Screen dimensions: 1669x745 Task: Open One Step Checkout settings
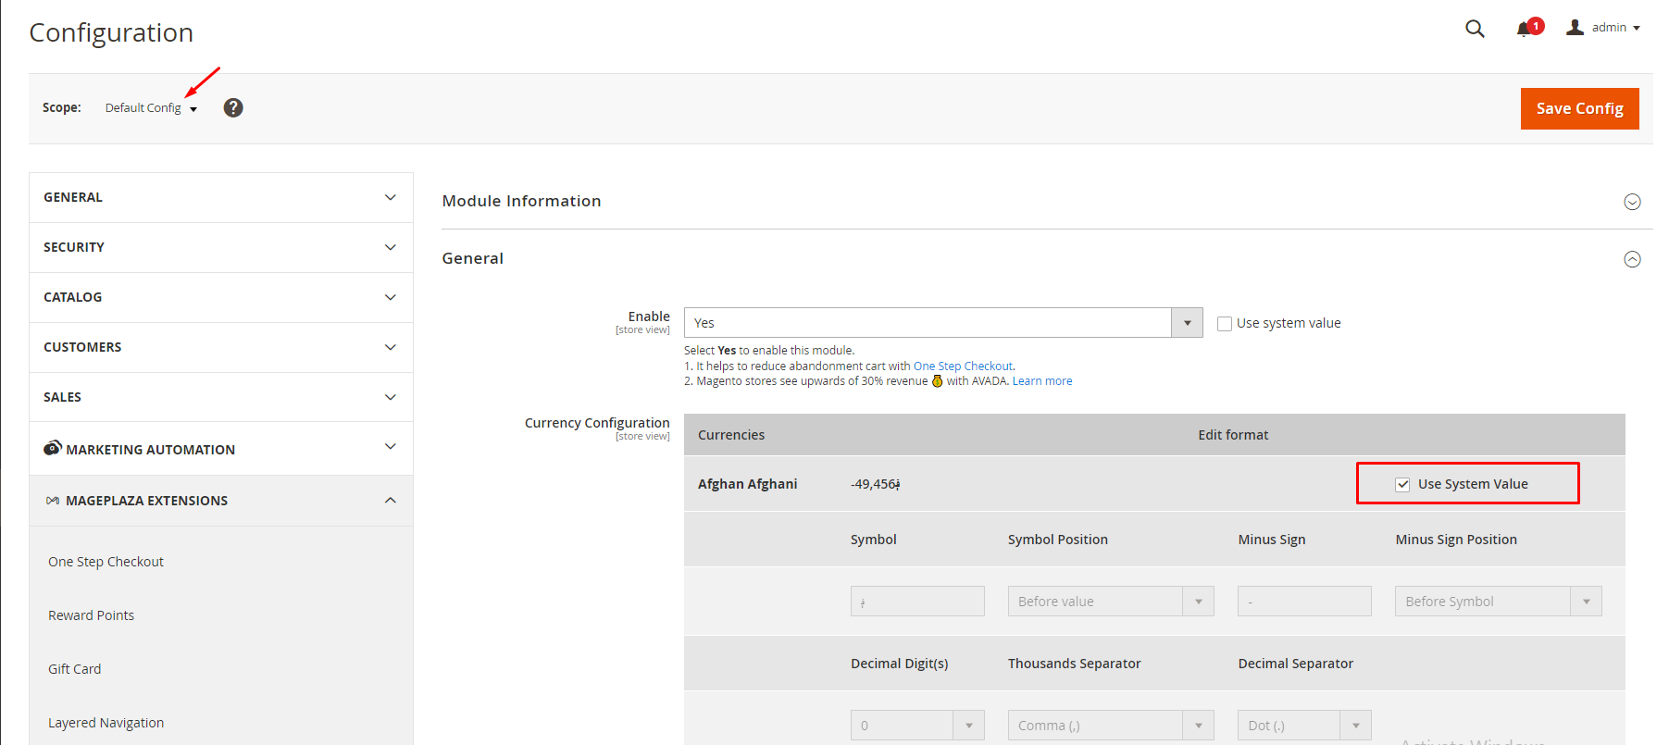pyautogui.click(x=106, y=562)
